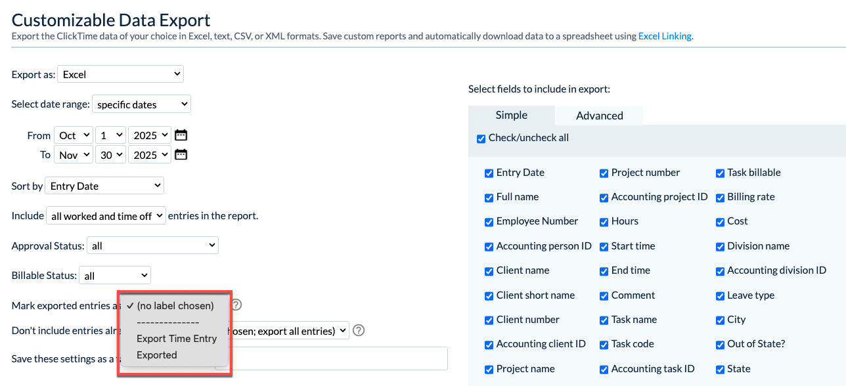
Task: Toggle Accounting division ID checkbox
Action: tap(721, 271)
